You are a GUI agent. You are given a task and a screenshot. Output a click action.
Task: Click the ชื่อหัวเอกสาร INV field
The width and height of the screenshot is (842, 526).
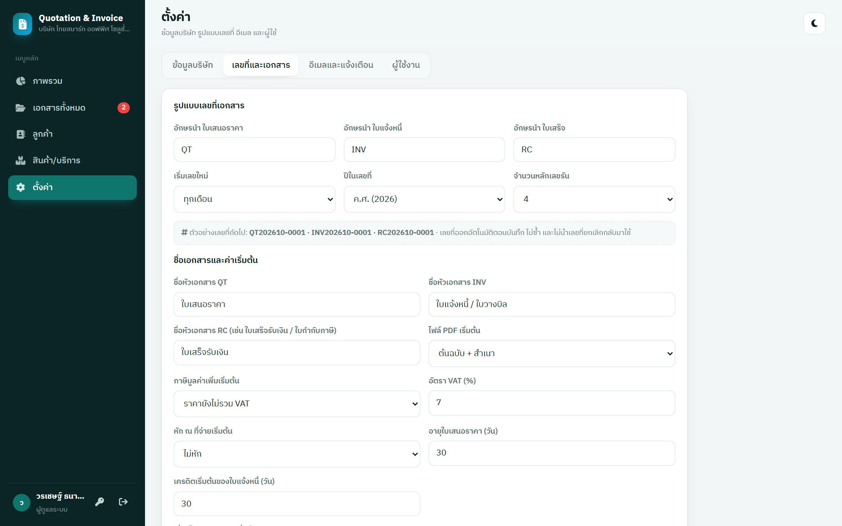tap(552, 304)
